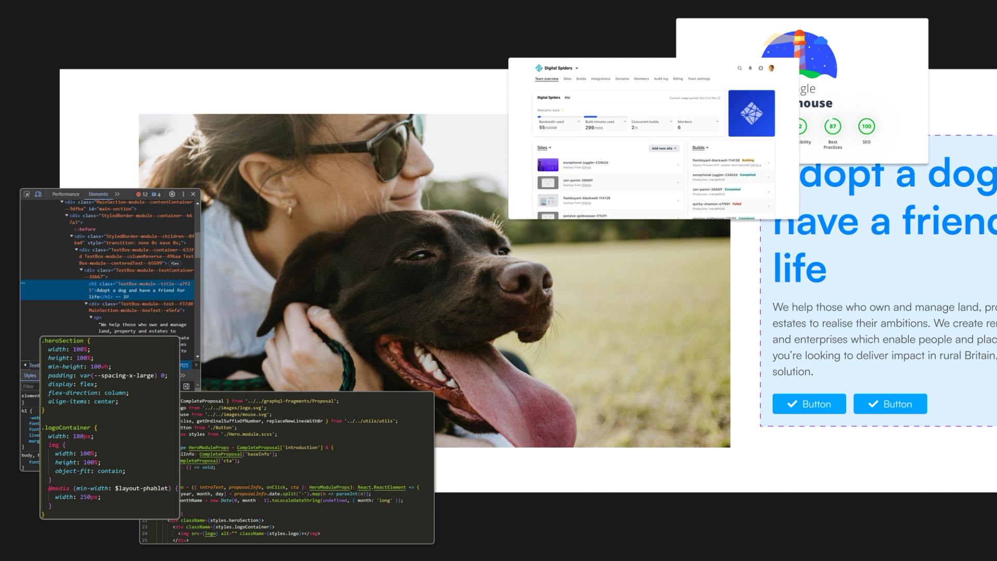Open DevTools settings gear icon
The height and width of the screenshot is (561, 997).
[x=172, y=194]
